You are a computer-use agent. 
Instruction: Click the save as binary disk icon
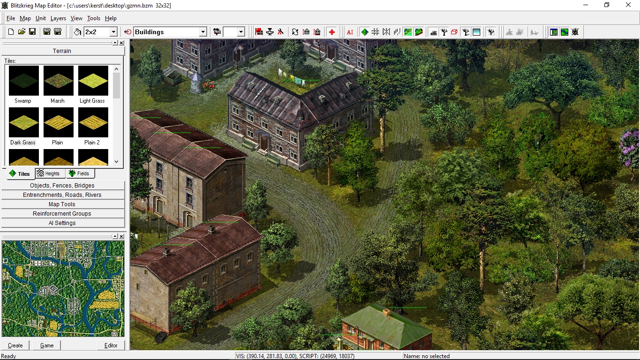(58, 32)
